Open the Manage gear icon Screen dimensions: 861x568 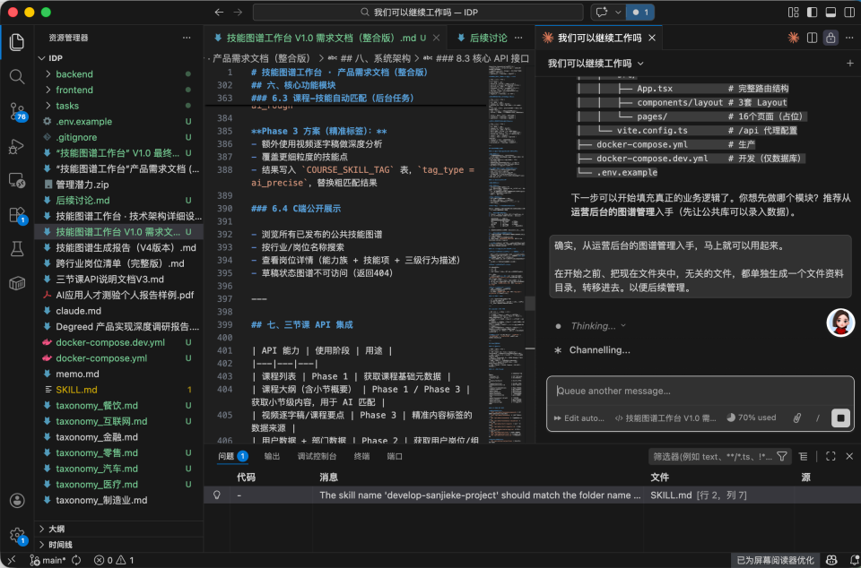pyautogui.click(x=17, y=536)
